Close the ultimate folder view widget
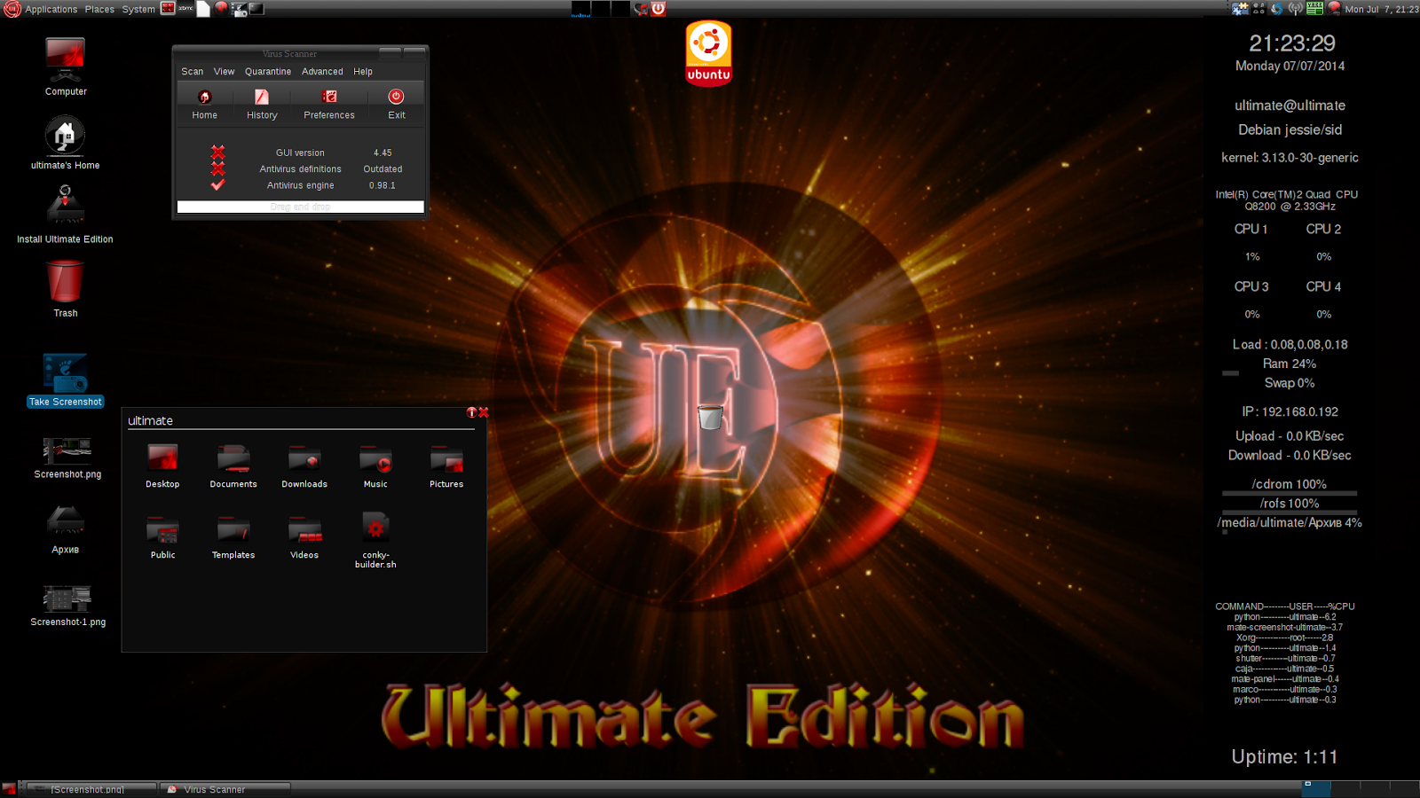 click(x=484, y=412)
